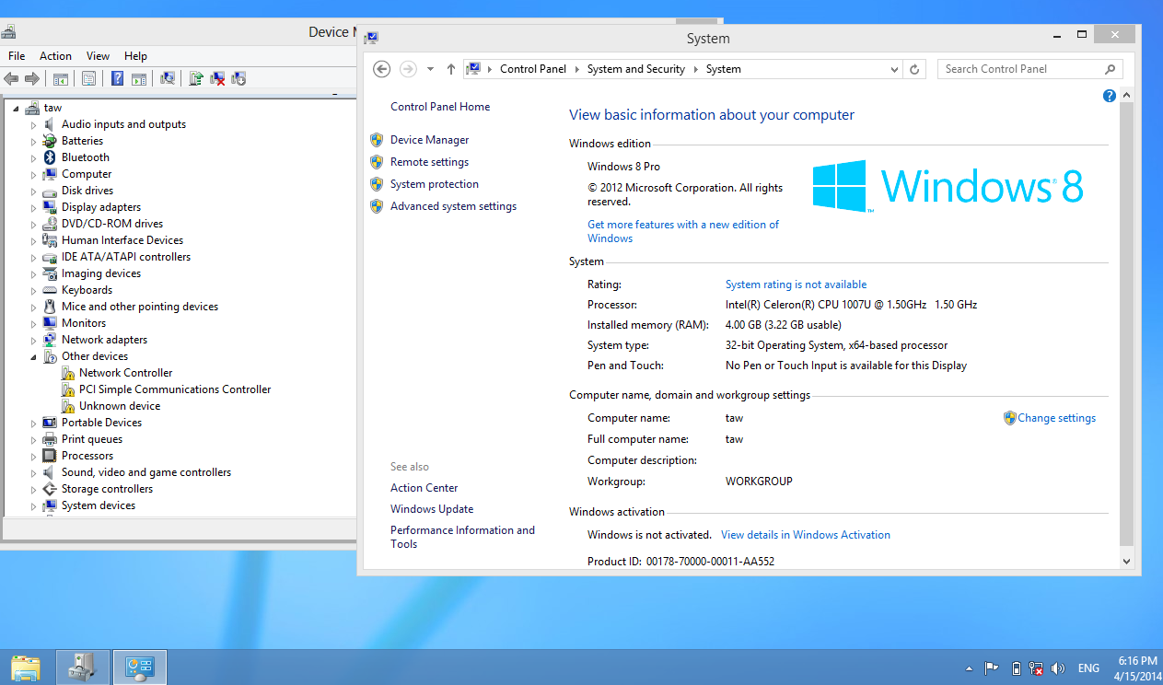This screenshot has width=1163, height=685.
Task: Click the Control Panel taskbar button
Action: click(140, 668)
